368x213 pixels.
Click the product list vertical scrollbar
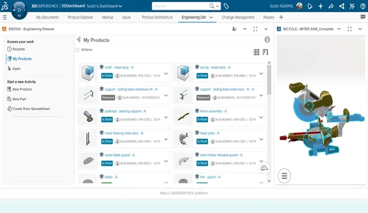pyautogui.click(x=269, y=80)
